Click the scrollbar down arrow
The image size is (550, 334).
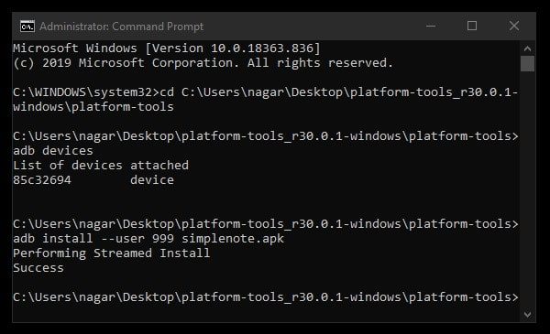click(527, 315)
